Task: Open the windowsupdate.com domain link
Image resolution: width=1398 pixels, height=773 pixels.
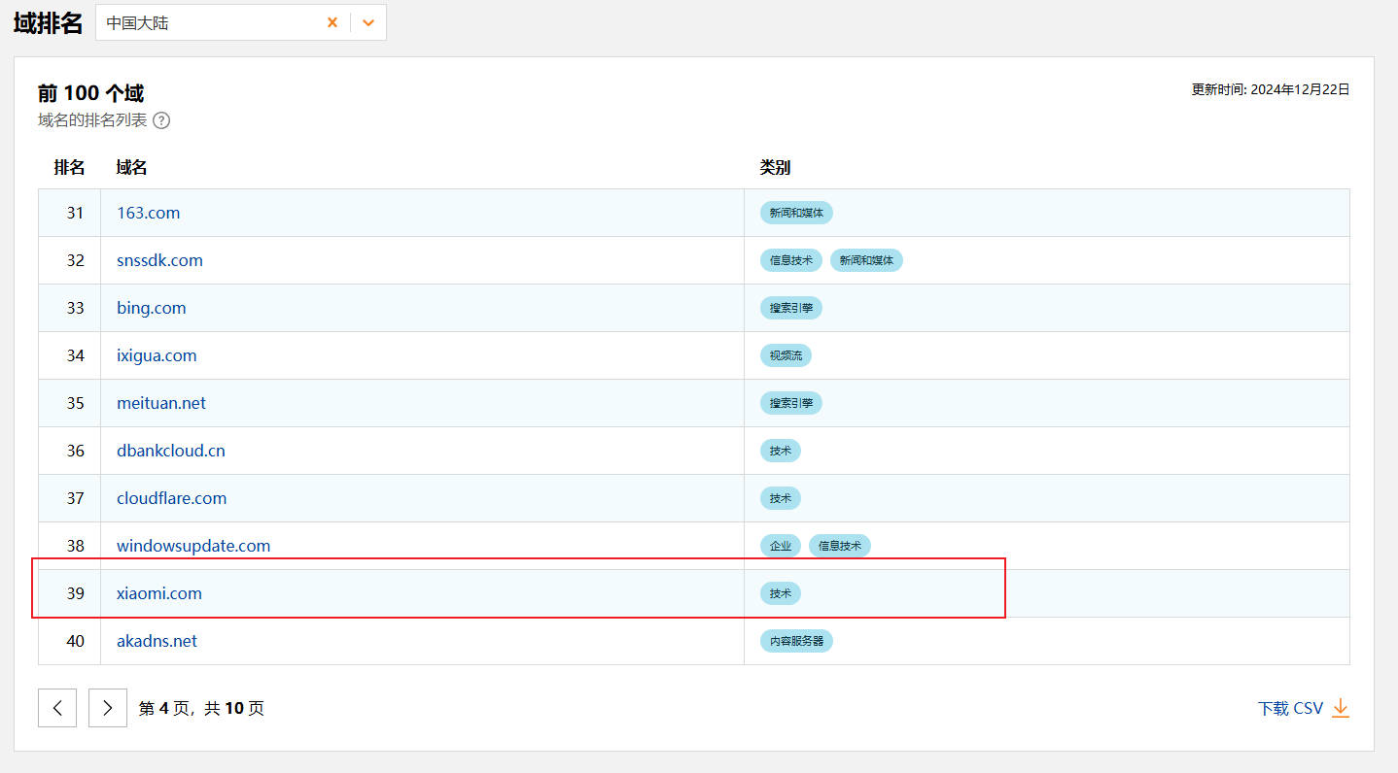Action: point(193,546)
